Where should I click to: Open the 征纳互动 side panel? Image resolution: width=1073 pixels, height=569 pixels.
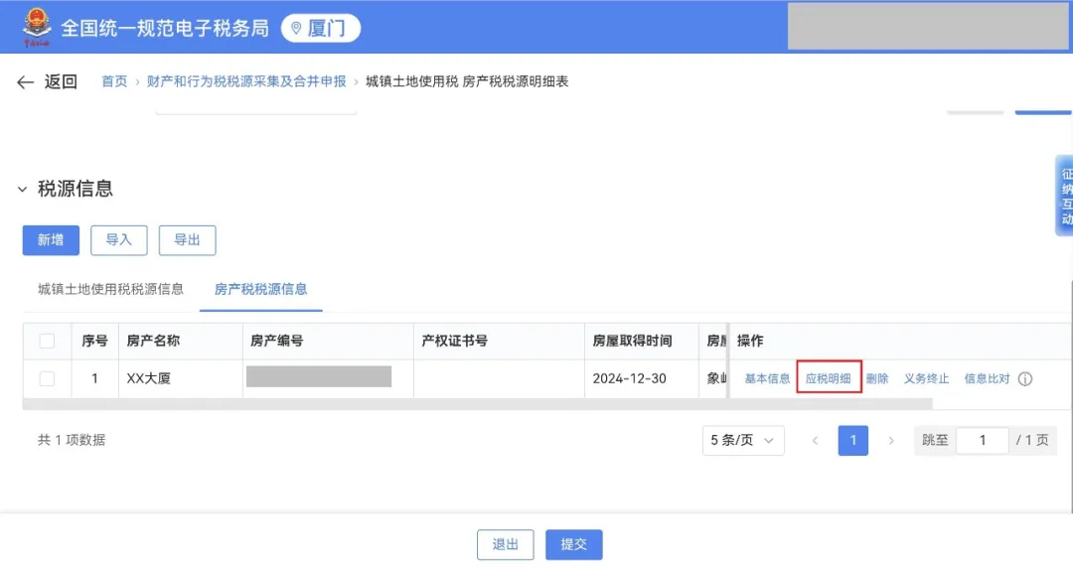pos(1064,196)
